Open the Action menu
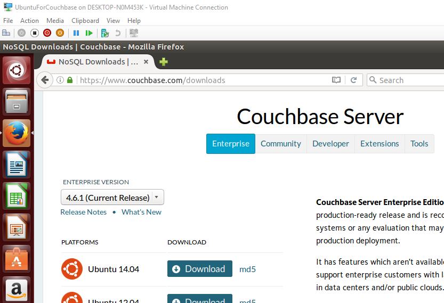 pyautogui.click(x=29, y=21)
